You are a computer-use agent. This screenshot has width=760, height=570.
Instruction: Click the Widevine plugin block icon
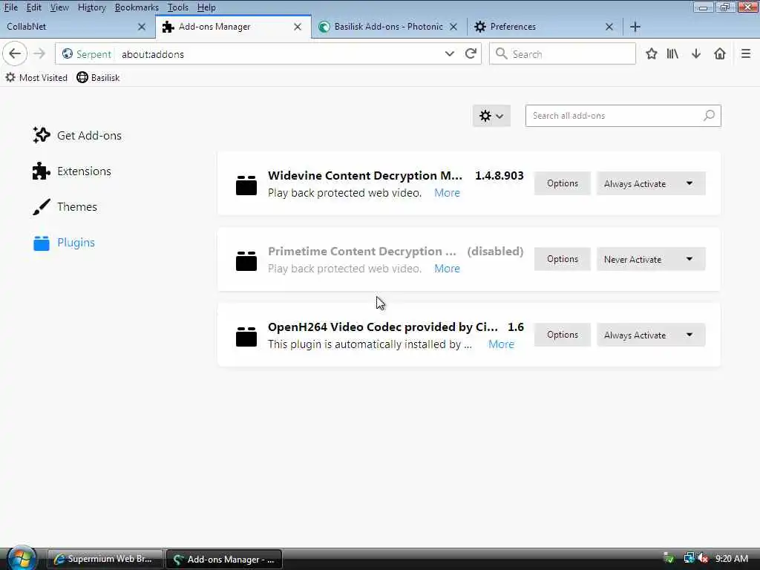[246, 185]
